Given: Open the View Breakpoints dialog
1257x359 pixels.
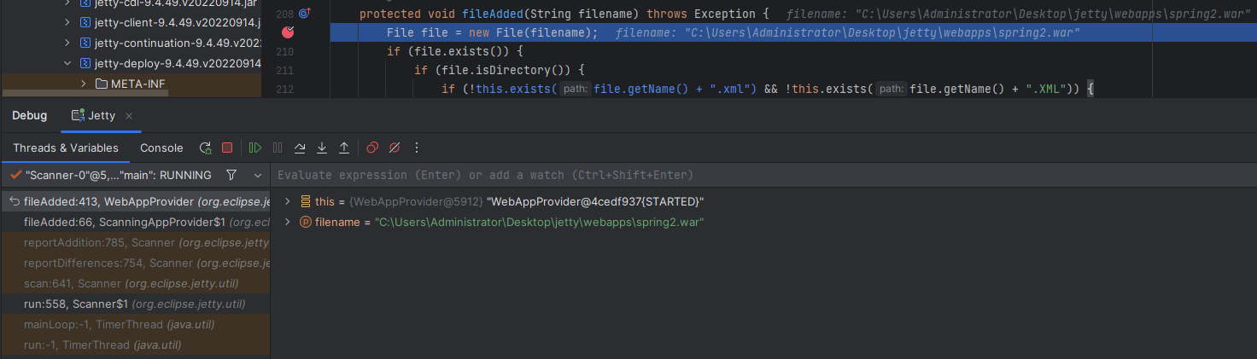Looking at the screenshot, I should (372, 148).
